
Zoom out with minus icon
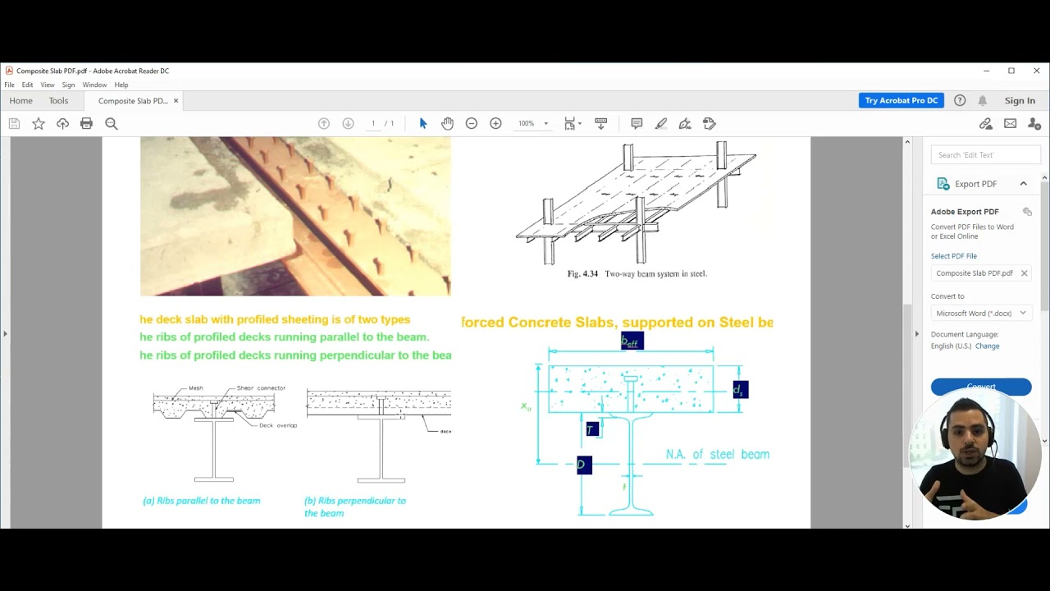tap(472, 123)
